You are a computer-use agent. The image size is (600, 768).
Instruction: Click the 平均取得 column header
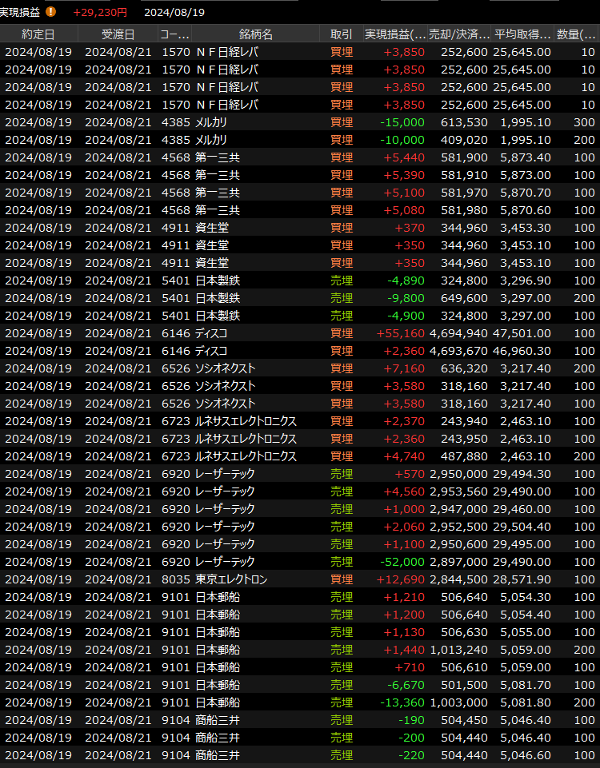click(522, 34)
